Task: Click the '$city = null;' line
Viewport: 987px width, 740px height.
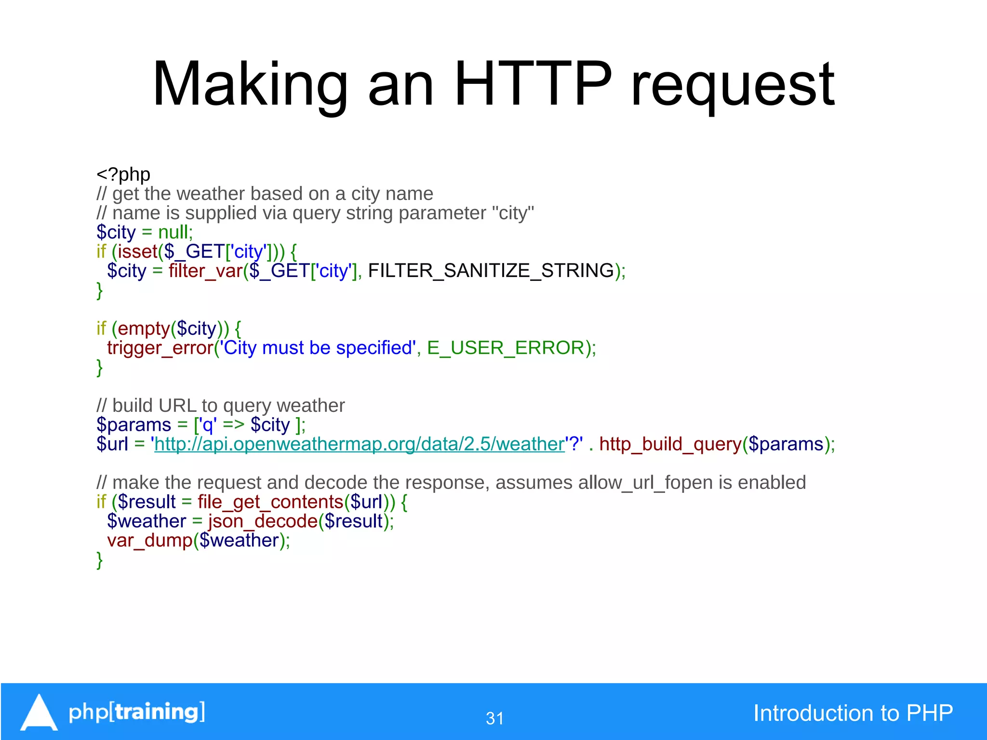Action: pos(145,232)
